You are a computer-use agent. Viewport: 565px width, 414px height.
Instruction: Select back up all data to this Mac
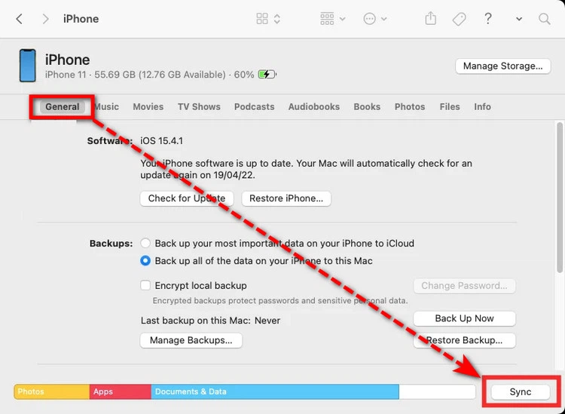(x=145, y=260)
